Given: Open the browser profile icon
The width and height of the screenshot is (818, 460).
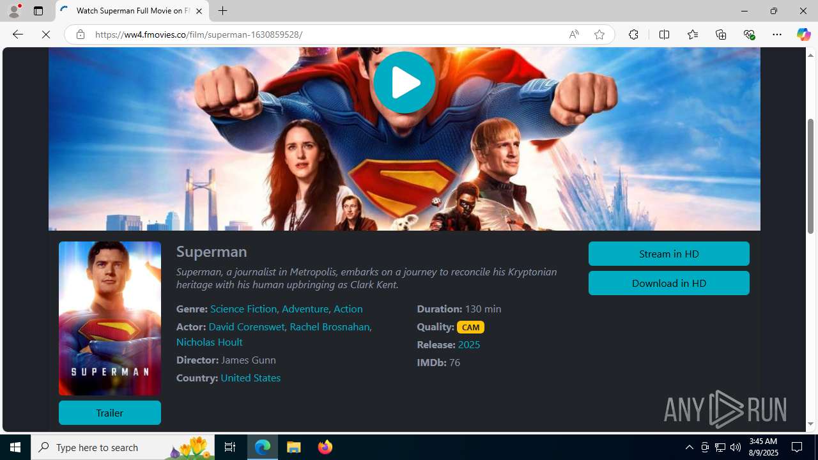Looking at the screenshot, I should tap(13, 11).
